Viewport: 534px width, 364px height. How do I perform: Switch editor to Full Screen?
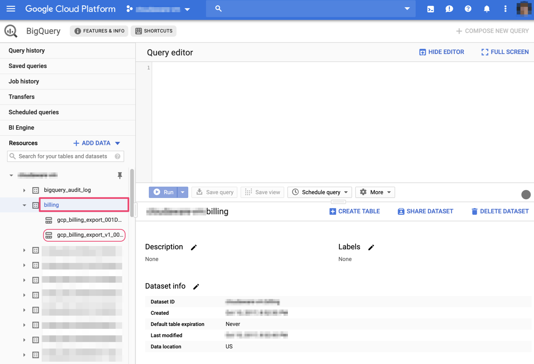pyautogui.click(x=505, y=52)
